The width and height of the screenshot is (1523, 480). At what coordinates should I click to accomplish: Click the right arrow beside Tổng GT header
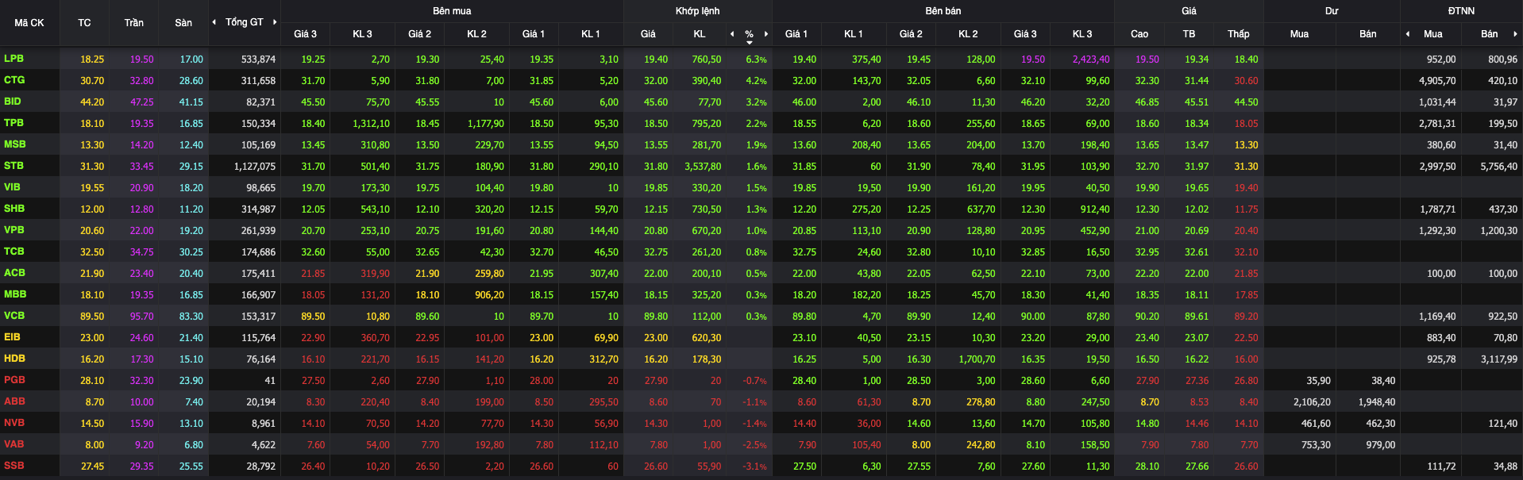(x=275, y=22)
